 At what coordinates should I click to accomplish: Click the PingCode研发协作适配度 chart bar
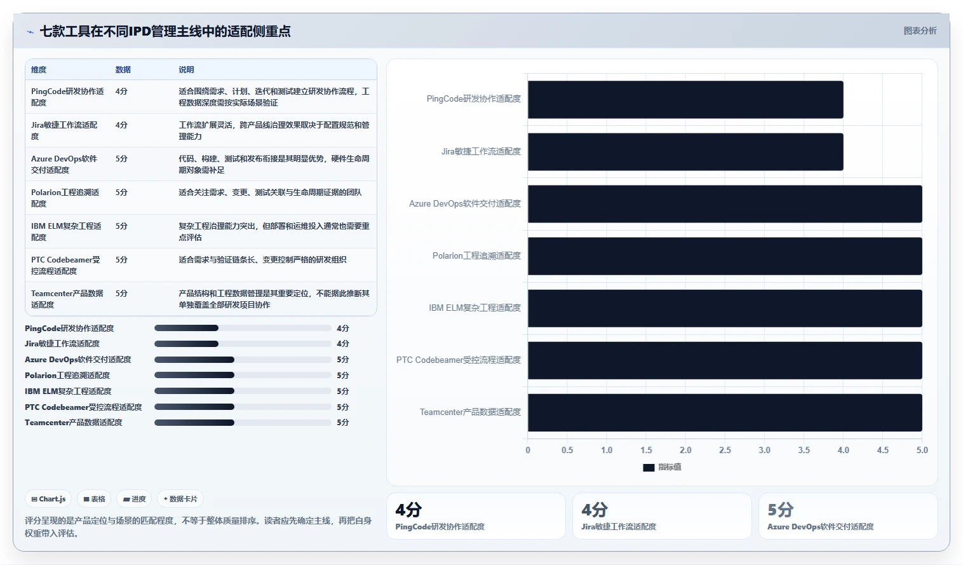(685, 99)
